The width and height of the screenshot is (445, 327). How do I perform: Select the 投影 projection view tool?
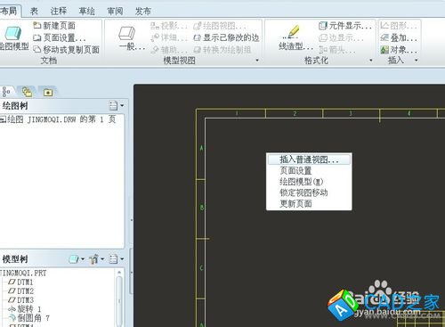168,26
